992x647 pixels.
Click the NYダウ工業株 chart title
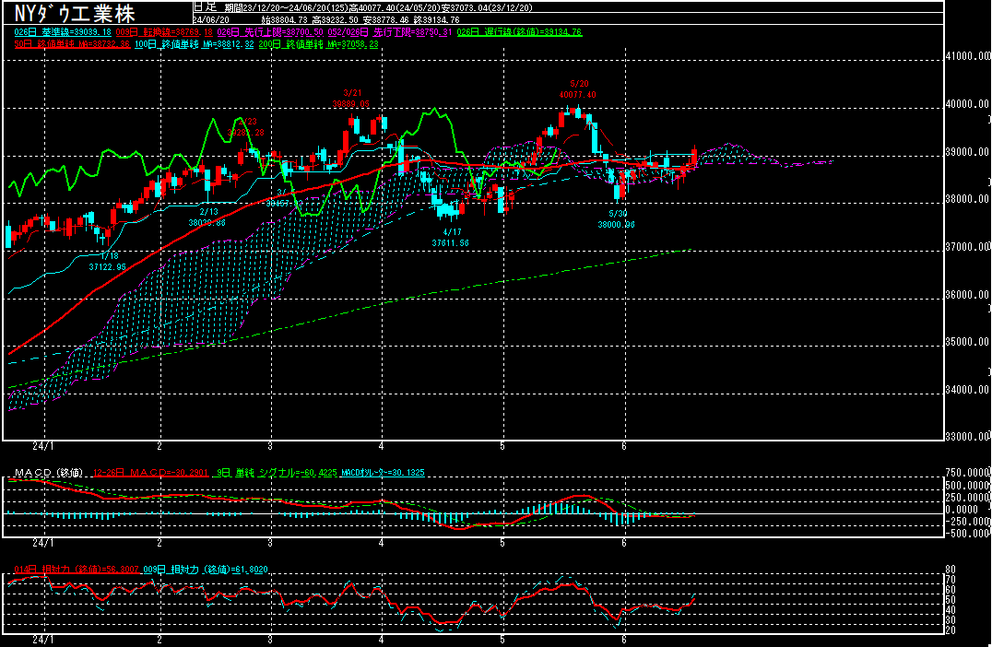tap(75, 13)
